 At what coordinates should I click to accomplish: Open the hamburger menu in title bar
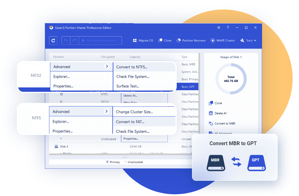click(219, 28)
